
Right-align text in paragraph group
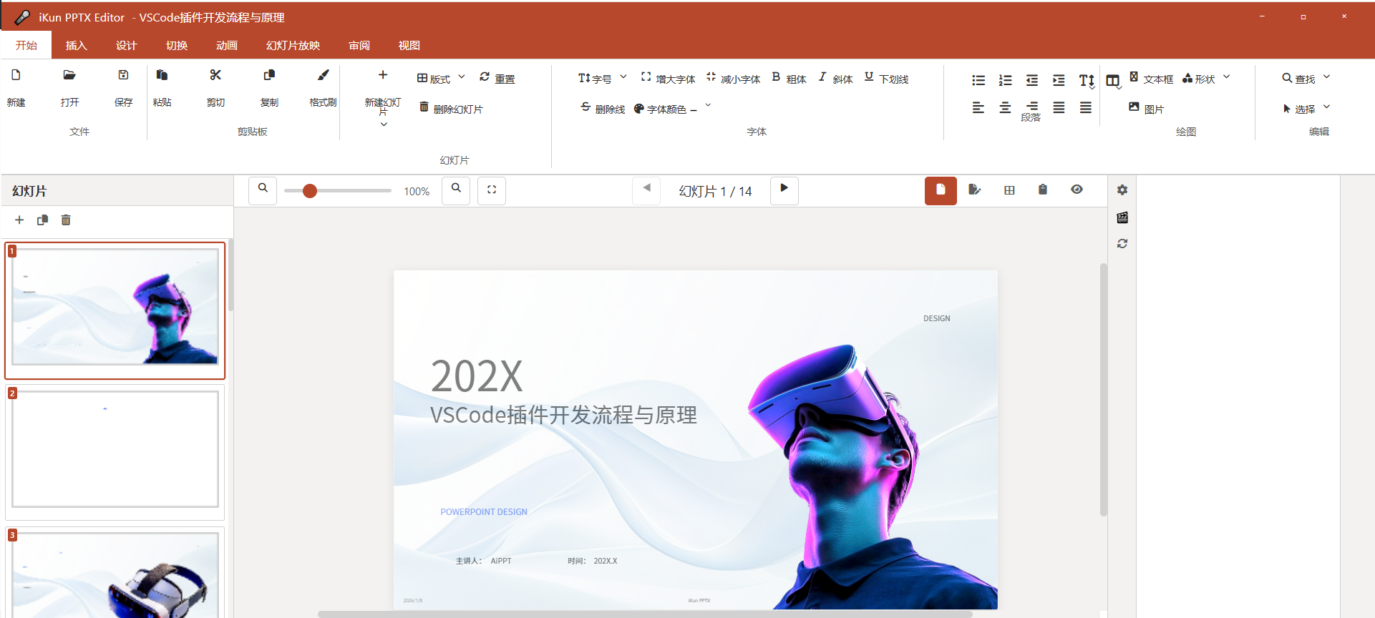click(1032, 107)
